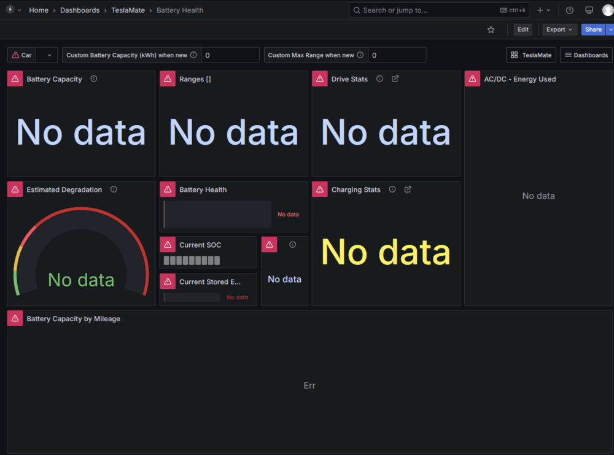Click Estimated Degradation panel title
614x455 pixels.
[x=64, y=189]
